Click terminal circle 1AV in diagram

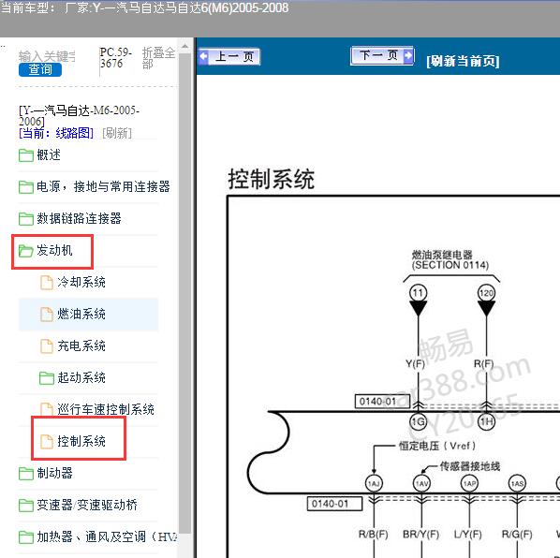421,483
